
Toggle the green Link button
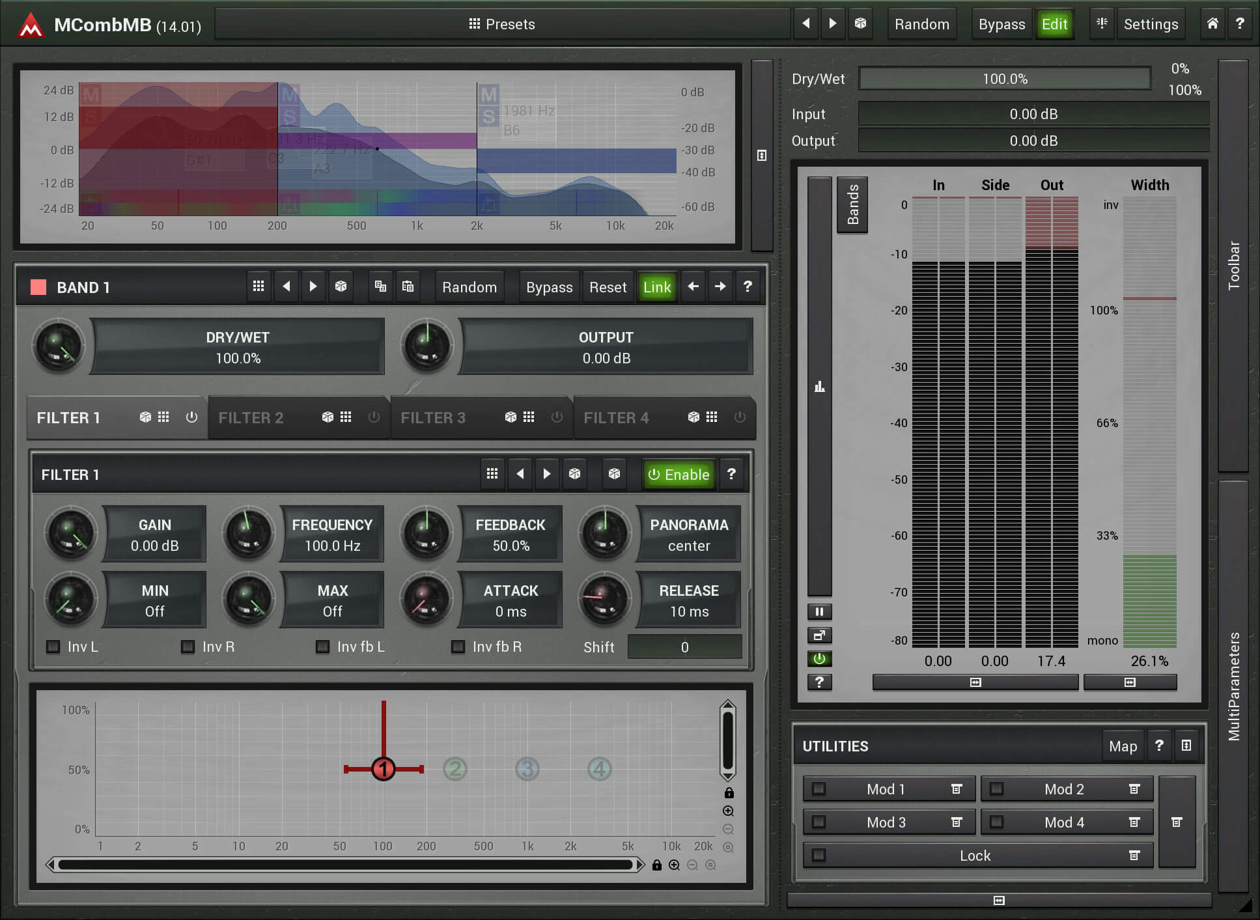656,287
